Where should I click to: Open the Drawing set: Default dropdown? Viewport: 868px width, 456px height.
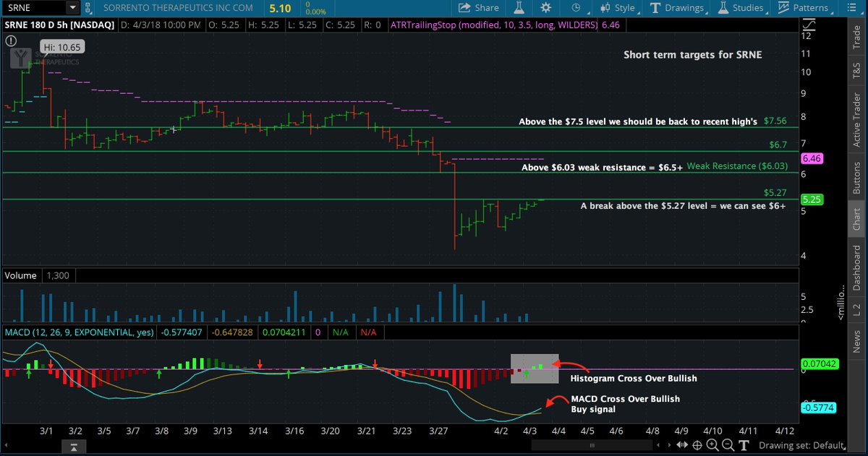(x=804, y=445)
